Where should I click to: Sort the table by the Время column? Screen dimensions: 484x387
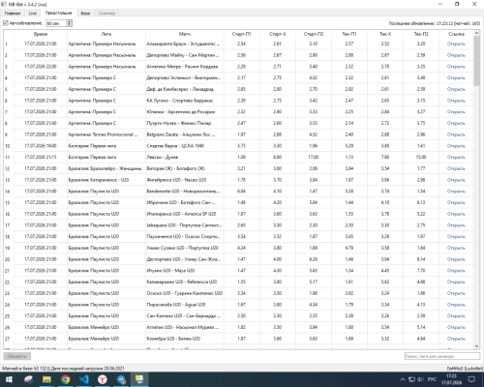pos(41,34)
